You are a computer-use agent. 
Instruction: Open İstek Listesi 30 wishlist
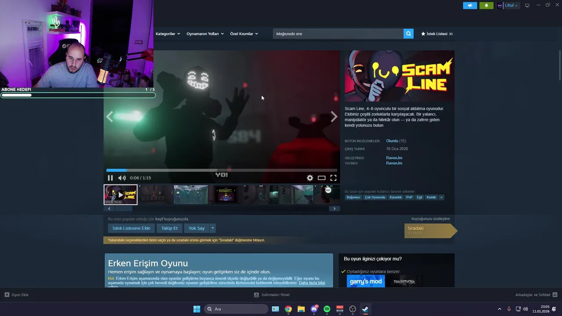tap(437, 34)
